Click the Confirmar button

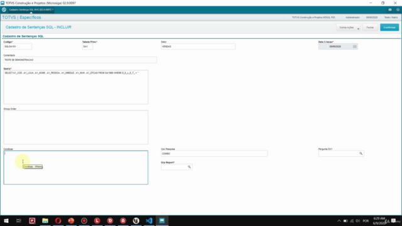pos(389,28)
